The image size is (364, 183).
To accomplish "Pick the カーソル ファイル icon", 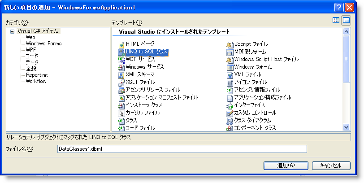I will point(121,113).
